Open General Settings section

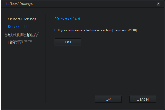pos(22,19)
